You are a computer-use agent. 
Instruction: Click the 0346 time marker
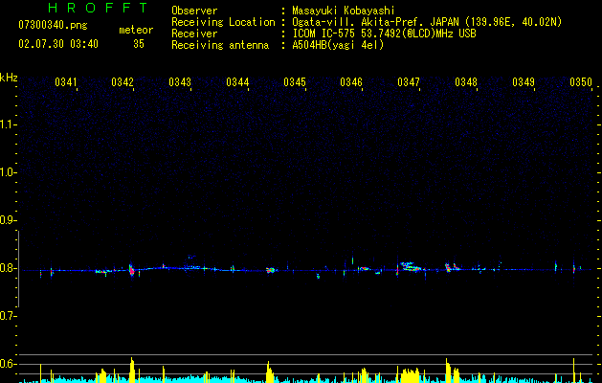pos(351,82)
